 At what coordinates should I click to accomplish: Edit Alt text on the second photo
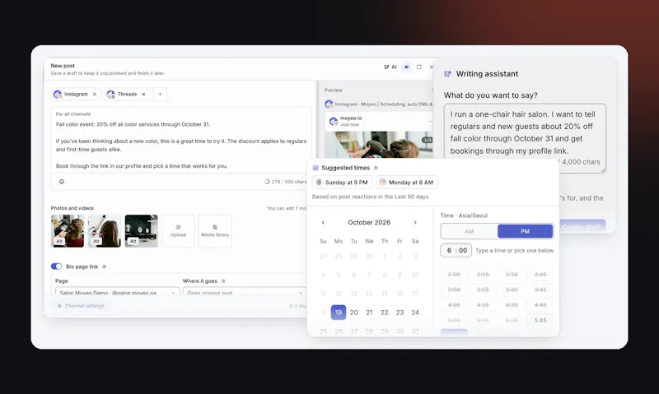pyautogui.click(x=96, y=241)
